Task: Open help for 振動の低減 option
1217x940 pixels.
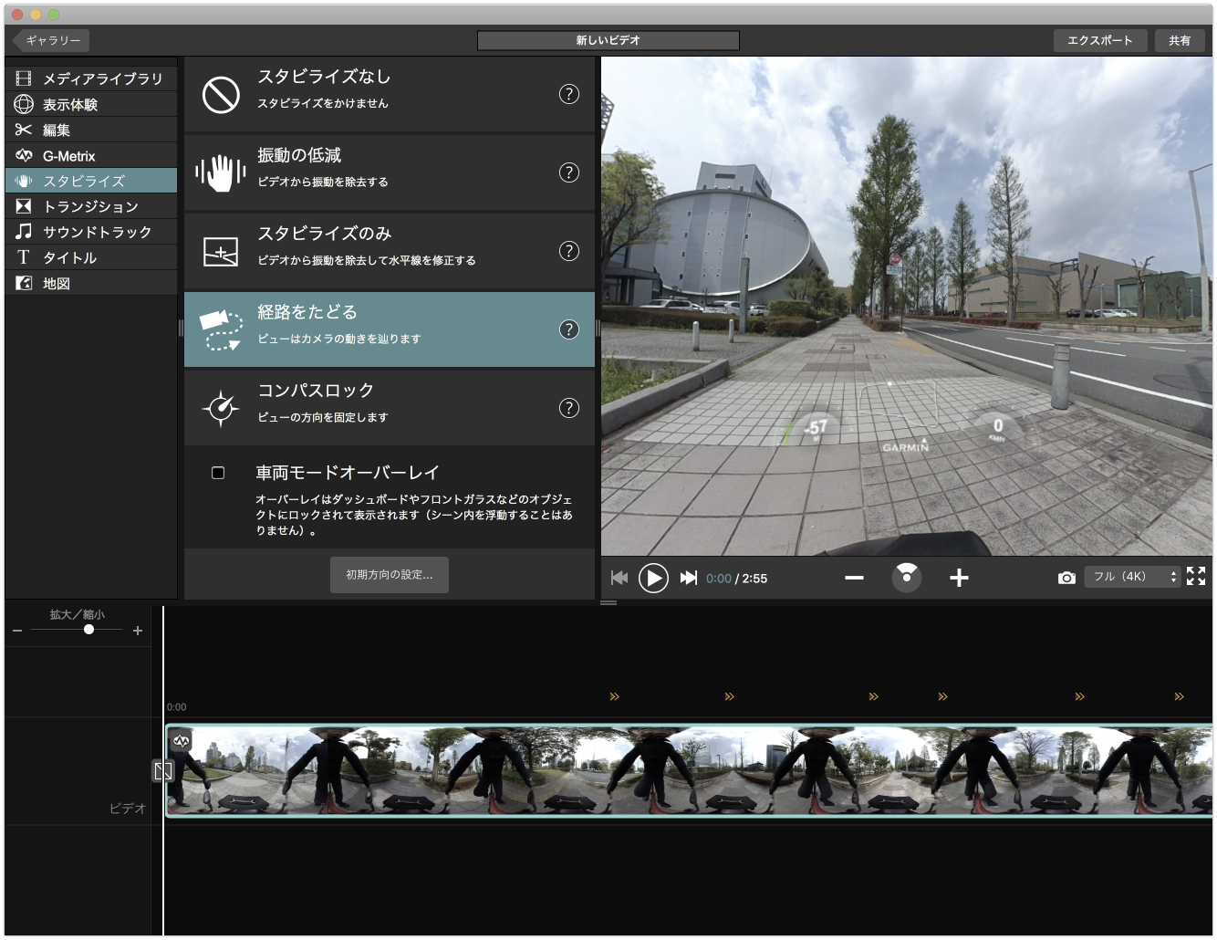Action: click(568, 172)
